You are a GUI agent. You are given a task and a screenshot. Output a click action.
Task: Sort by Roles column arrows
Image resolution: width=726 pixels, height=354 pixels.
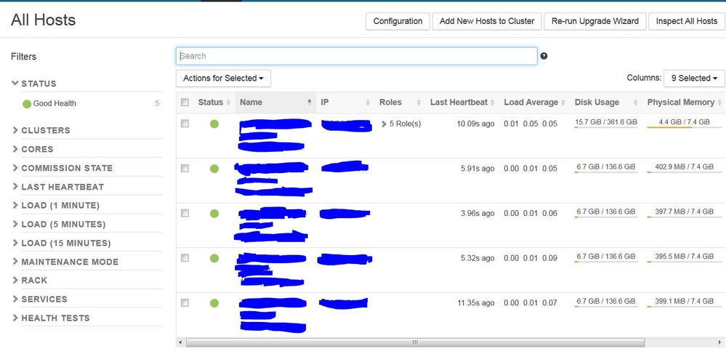pos(419,102)
